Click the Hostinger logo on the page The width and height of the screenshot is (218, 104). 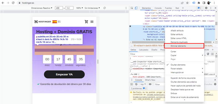click(43, 22)
